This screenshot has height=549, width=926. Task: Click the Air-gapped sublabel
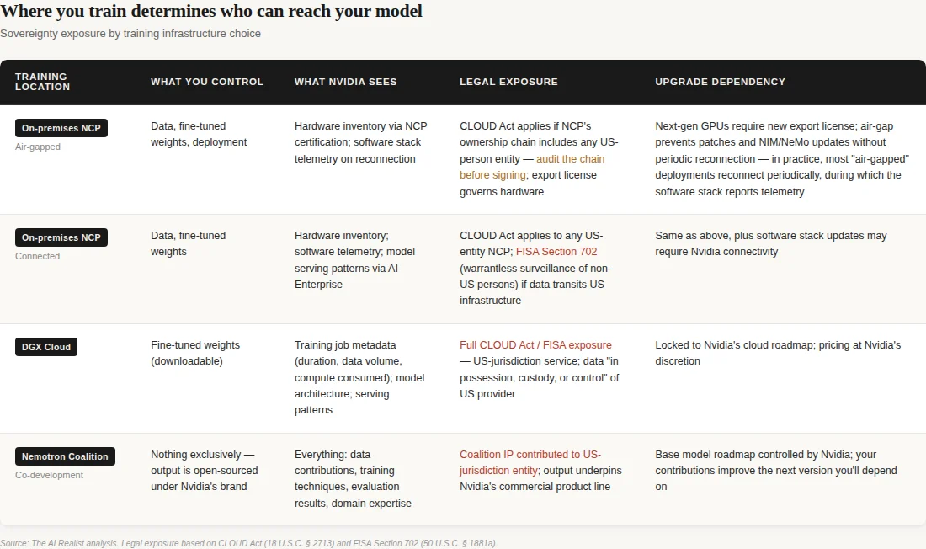(38, 147)
